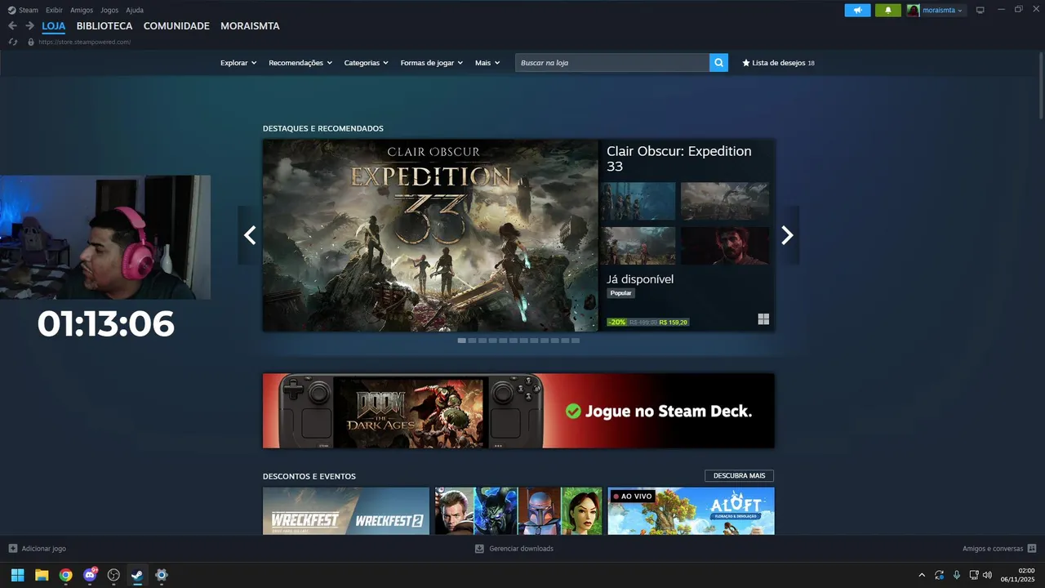Click the site lock icon by the URL
The width and height of the screenshot is (1045, 588).
31,42
